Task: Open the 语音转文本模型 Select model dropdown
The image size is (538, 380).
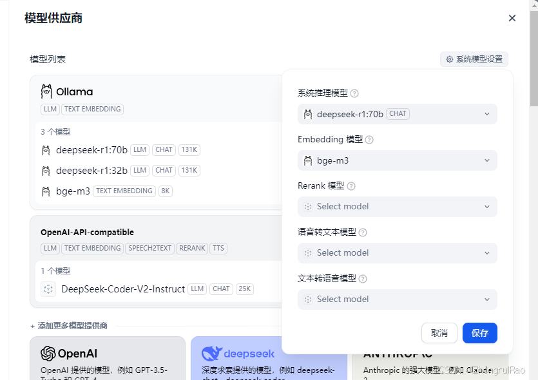Action: (398, 252)
